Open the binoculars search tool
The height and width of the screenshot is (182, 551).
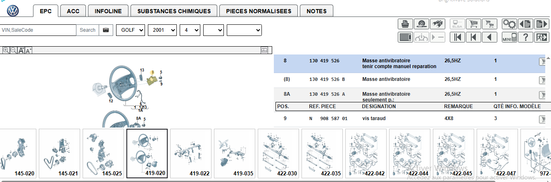(x=438, y=24)
